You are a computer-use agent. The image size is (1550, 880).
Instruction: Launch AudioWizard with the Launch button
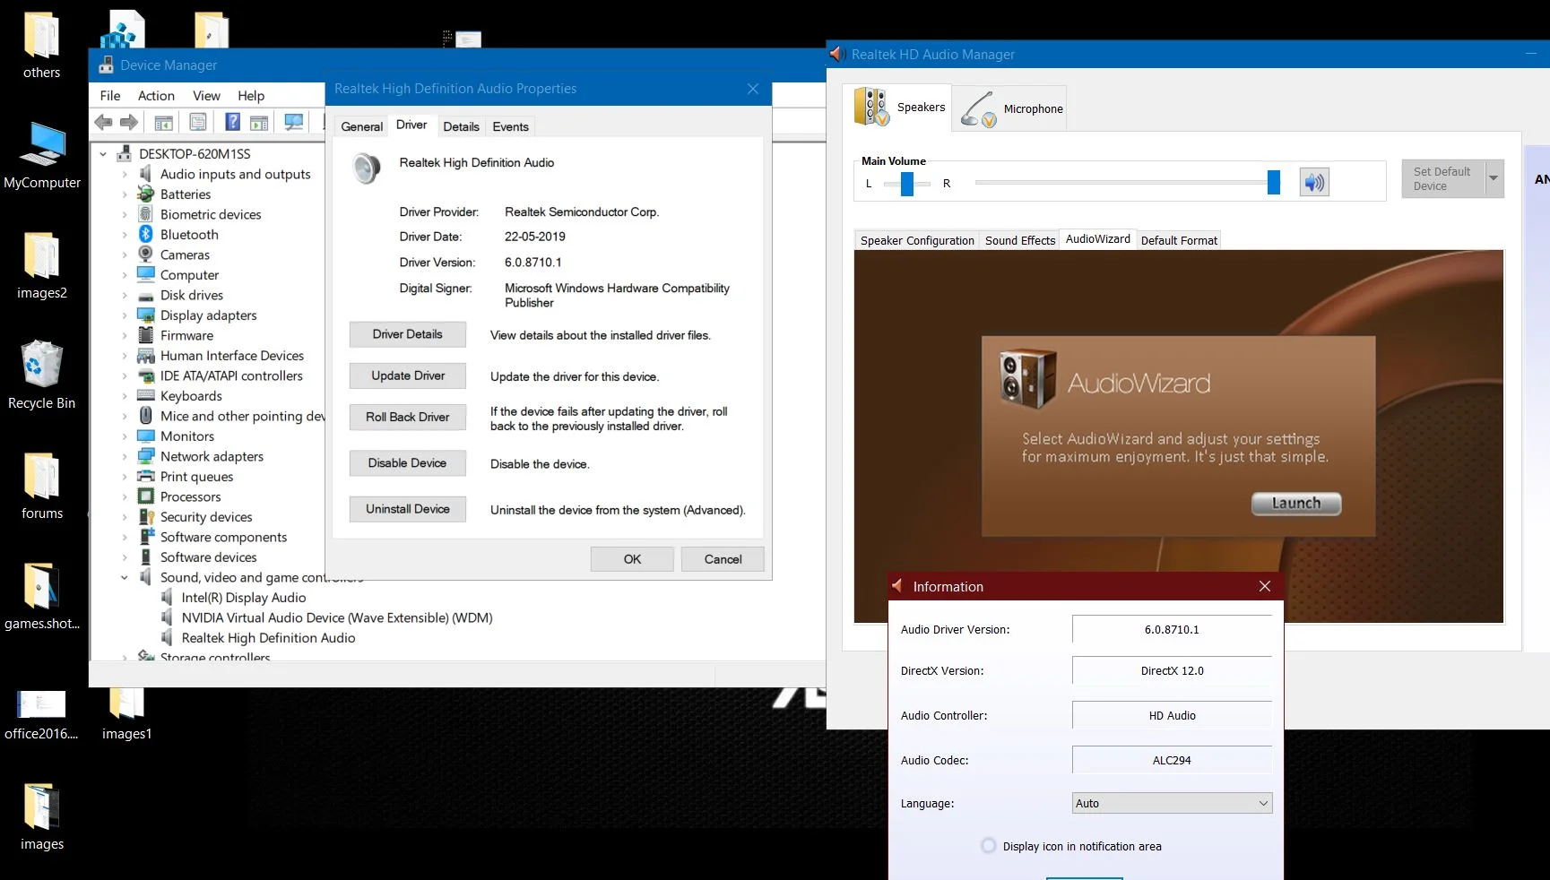click(x=1296, y=504)
